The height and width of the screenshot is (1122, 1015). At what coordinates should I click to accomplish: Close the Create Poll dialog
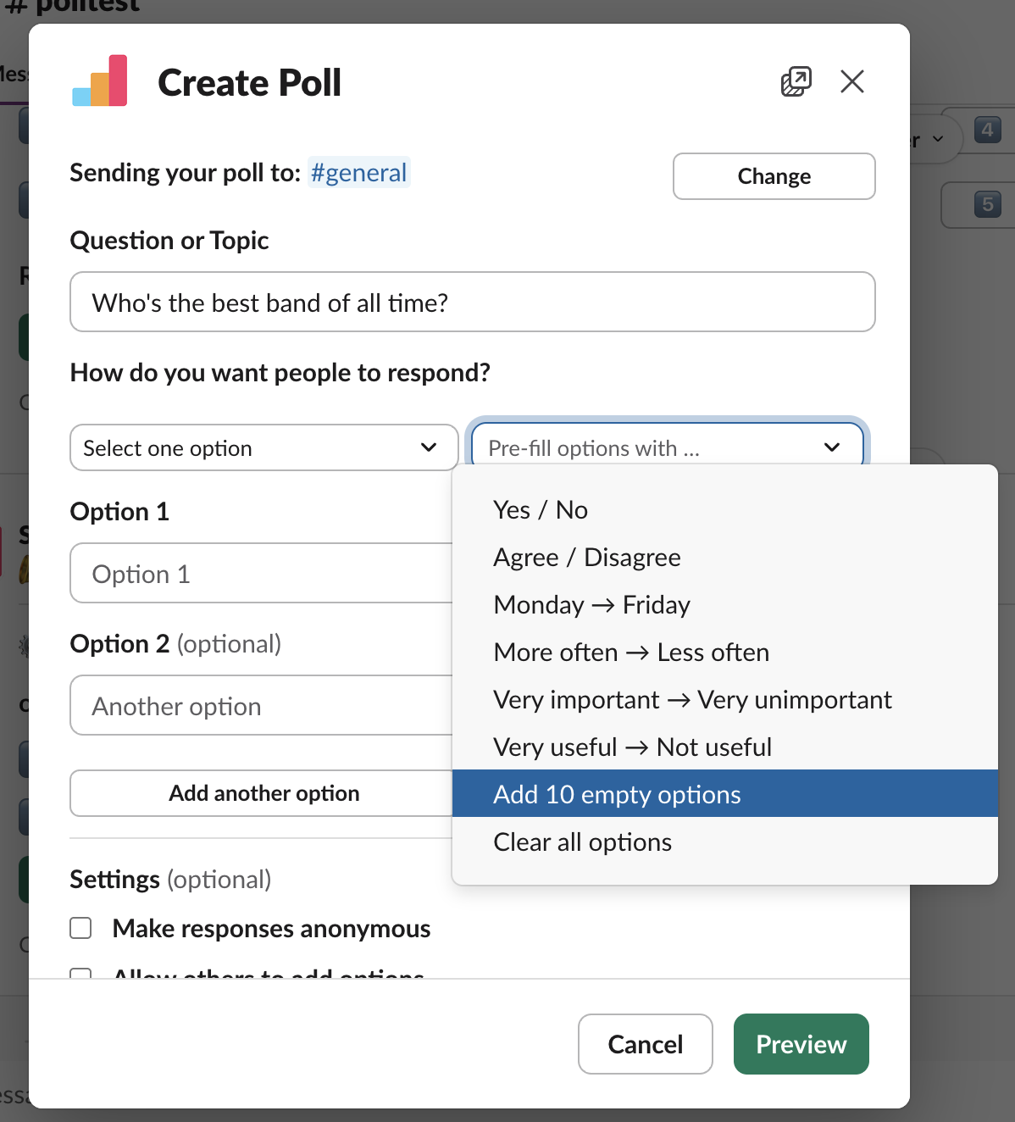point(852,81)
